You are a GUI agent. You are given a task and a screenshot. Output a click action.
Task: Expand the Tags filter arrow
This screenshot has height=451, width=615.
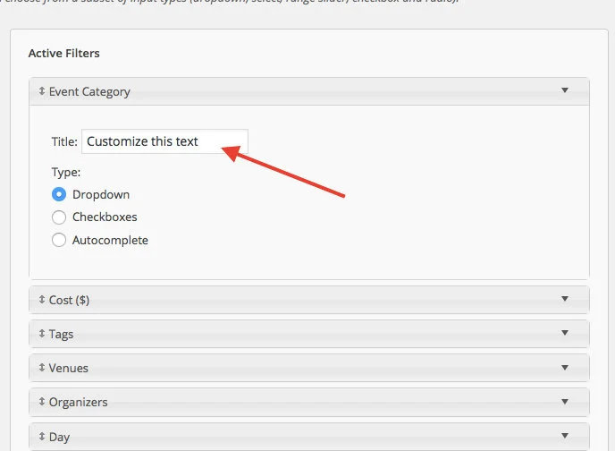click(564, 333)
